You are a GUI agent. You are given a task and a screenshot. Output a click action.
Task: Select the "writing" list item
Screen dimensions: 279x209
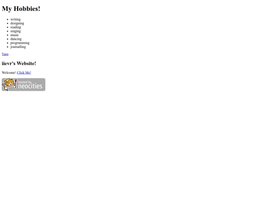point(16,19)
